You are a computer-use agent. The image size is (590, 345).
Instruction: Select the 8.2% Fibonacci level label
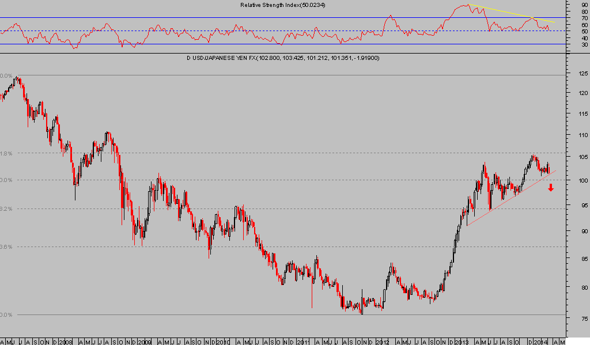7,208
